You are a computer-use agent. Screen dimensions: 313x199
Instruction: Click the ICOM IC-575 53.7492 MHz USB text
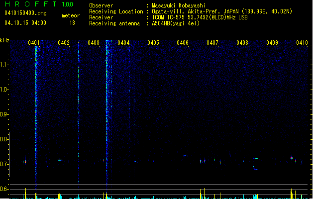coord(200,17)
